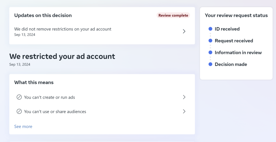Click the See more link

(x=23, y=126)
